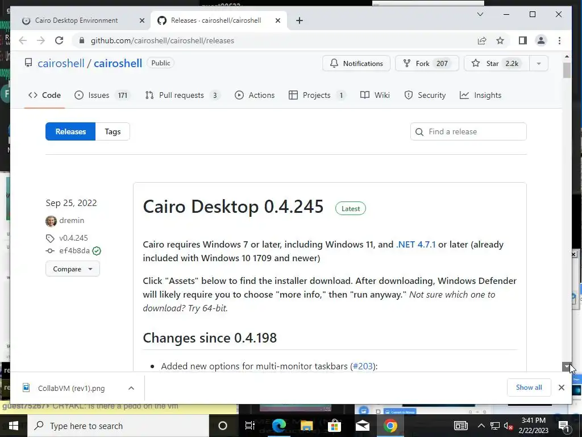
Task: Open the Actions tab
Action: [255, 95]
